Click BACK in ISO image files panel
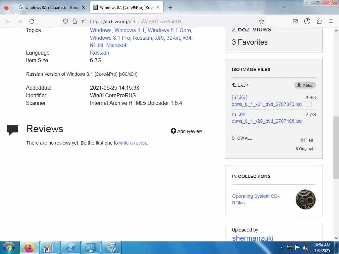339x254 pixels. tap(240, 85)
